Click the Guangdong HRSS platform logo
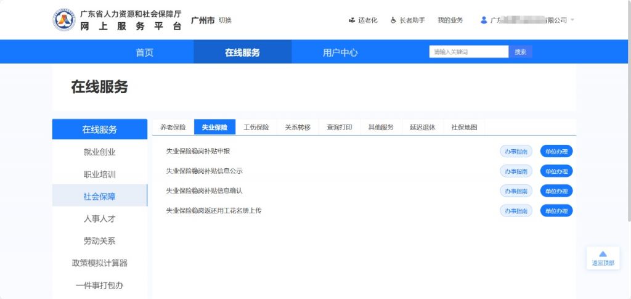 coord(63,20)
